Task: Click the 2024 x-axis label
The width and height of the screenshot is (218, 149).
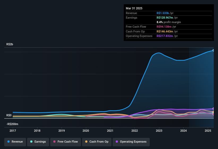Action: tap(183, 131)
